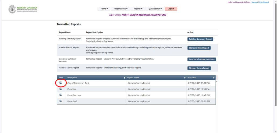Click the view icon for Pembina2

61,101
